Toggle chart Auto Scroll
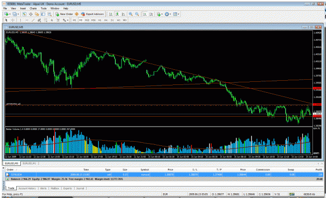The height and width of the screenshot is (198, 326). point(145,14)
